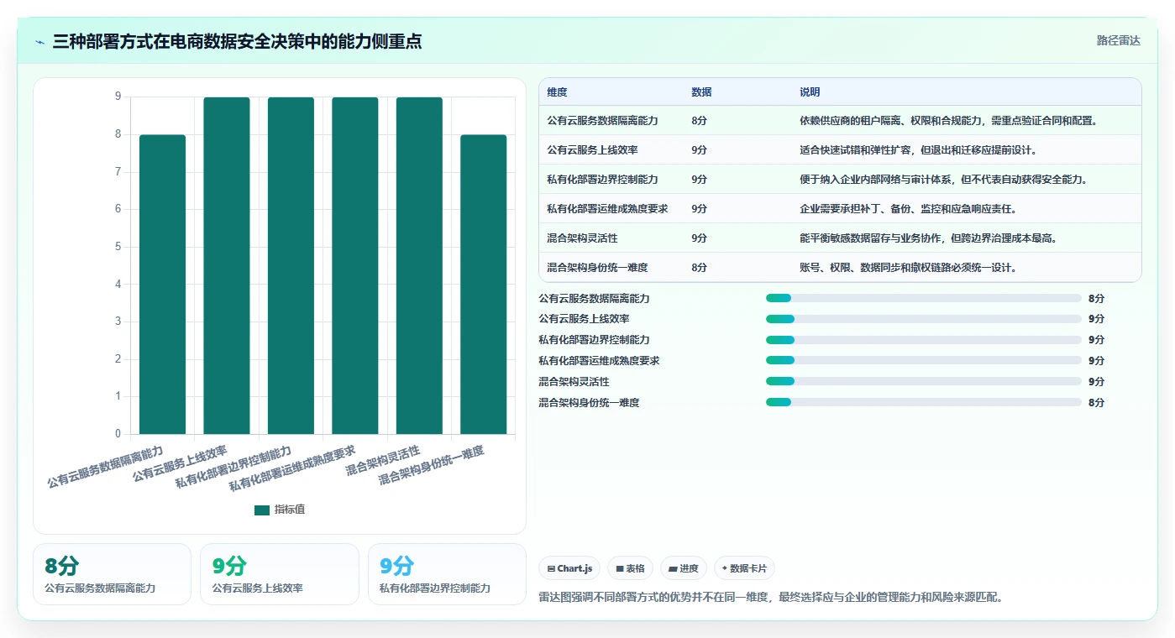Click description starting 适合快速试错和弹性扩容
The width and height of the screenshot is (1175, 638).
point(918,150)
